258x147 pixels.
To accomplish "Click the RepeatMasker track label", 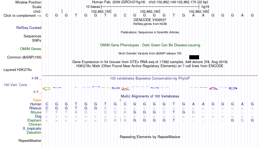I will tap(30, 141).
